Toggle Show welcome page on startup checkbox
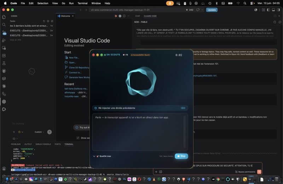The height and width of the screenshot is (184, 283). click(x=78, y=138)
